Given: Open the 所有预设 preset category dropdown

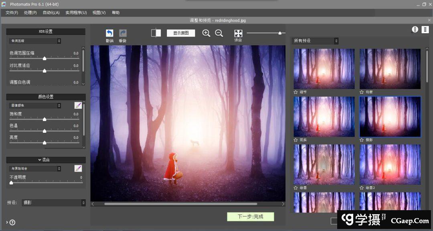Looking at the screenshot, I should click(x=316, y=41).
